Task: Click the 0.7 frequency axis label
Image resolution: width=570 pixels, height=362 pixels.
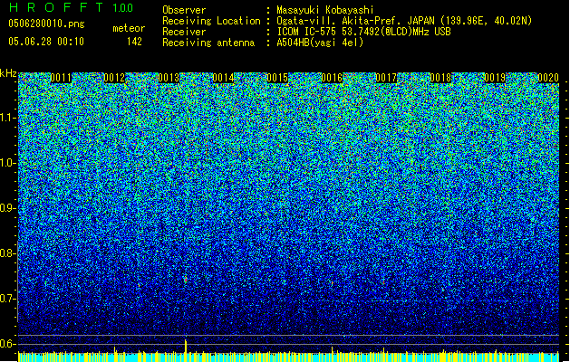Action: point(7,299)
